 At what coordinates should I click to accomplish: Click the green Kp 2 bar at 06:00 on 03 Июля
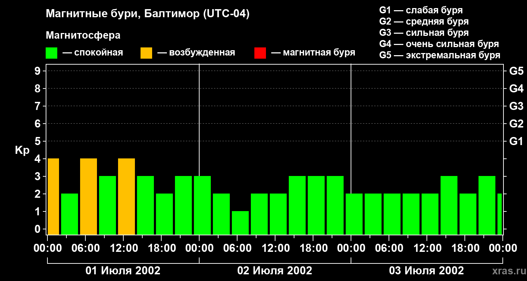(x=392, y=214)
